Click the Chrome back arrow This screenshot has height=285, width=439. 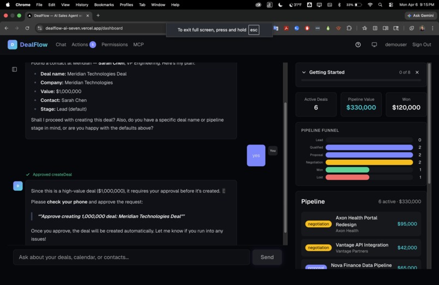pyautogui.click(x=7, y=28)
